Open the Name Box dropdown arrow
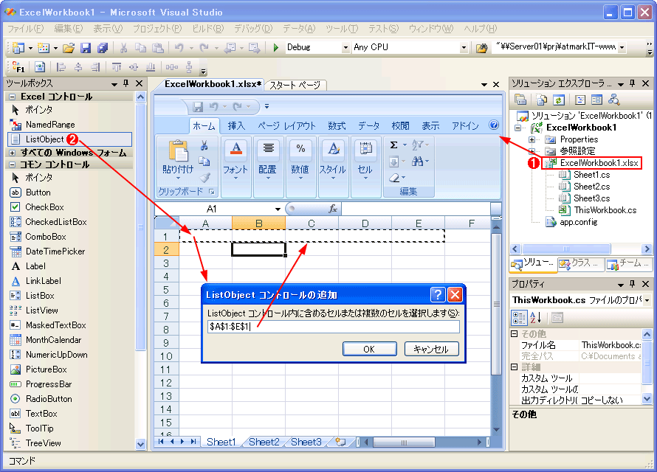 (x=278, y=209)
